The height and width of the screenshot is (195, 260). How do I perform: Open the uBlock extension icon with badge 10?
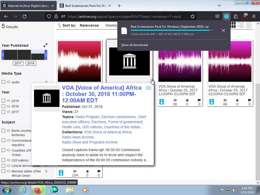point(245,16)
